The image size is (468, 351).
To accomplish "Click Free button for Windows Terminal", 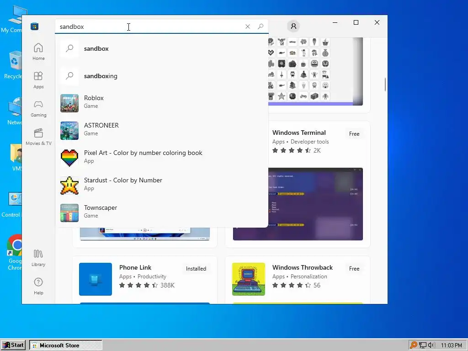I will (x=354, y=134).
